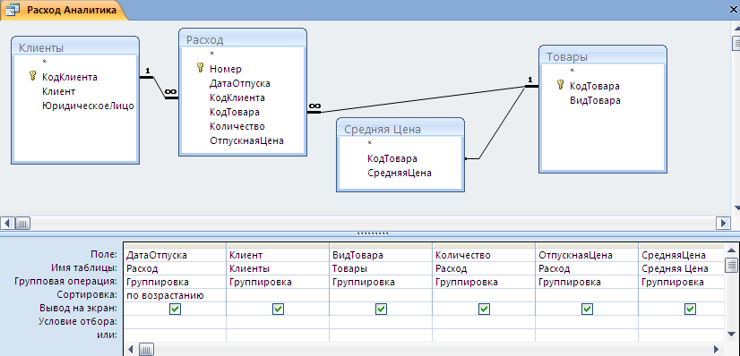Click the СредняяЦена cell in the Поле row
This screenshot has width=740, height=356.
pyautogui.click(x=681, y=255)
